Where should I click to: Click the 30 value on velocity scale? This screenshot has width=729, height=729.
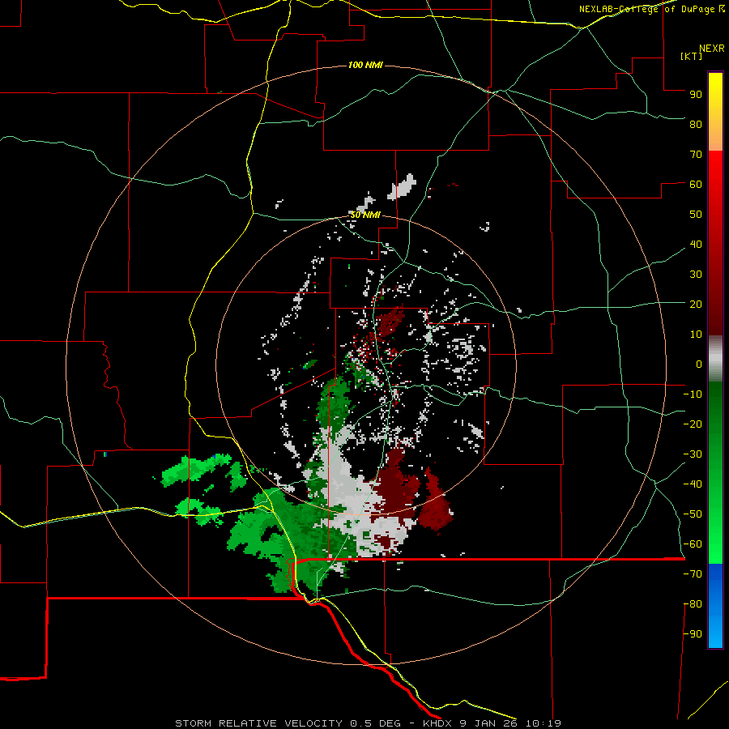tap(696, 275)
